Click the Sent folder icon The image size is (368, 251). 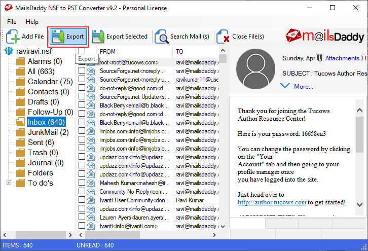coord(20,142)
